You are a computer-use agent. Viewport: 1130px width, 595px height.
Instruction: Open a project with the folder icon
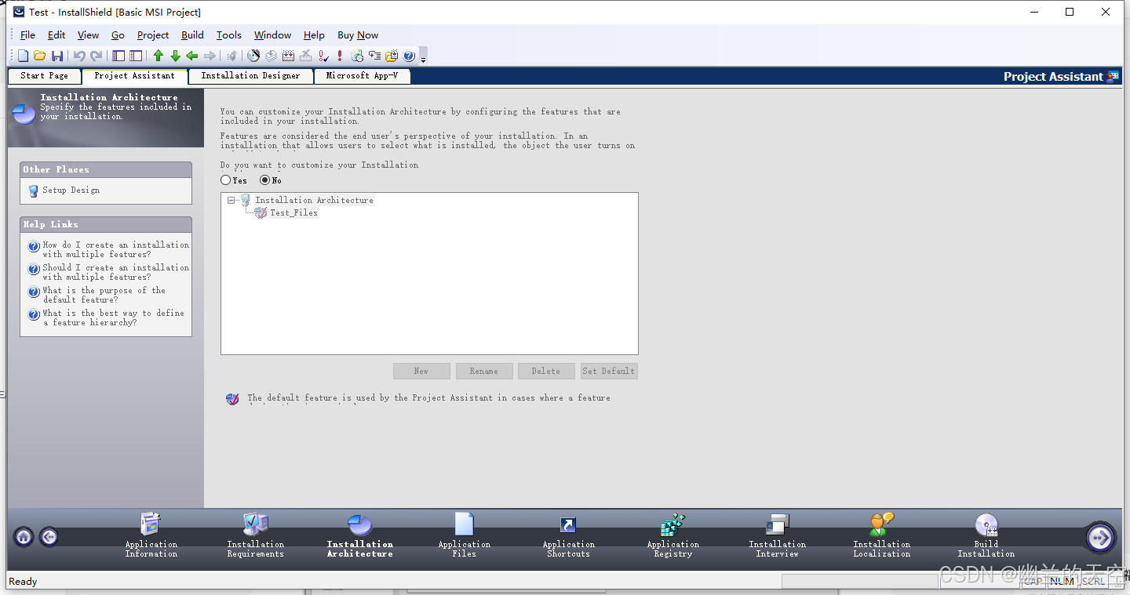[x=39, y=56]
